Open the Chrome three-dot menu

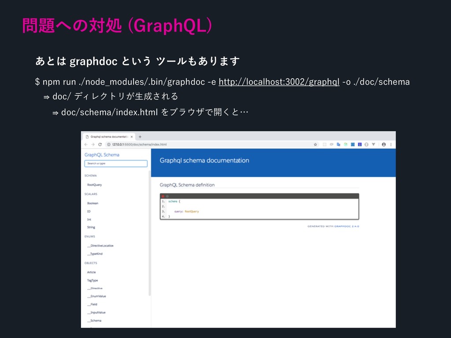click(391, 144)
